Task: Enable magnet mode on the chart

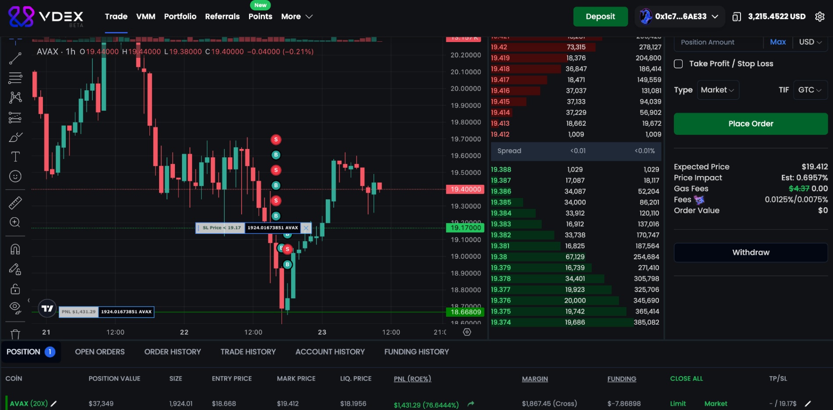Action: (x=15, y=249)
